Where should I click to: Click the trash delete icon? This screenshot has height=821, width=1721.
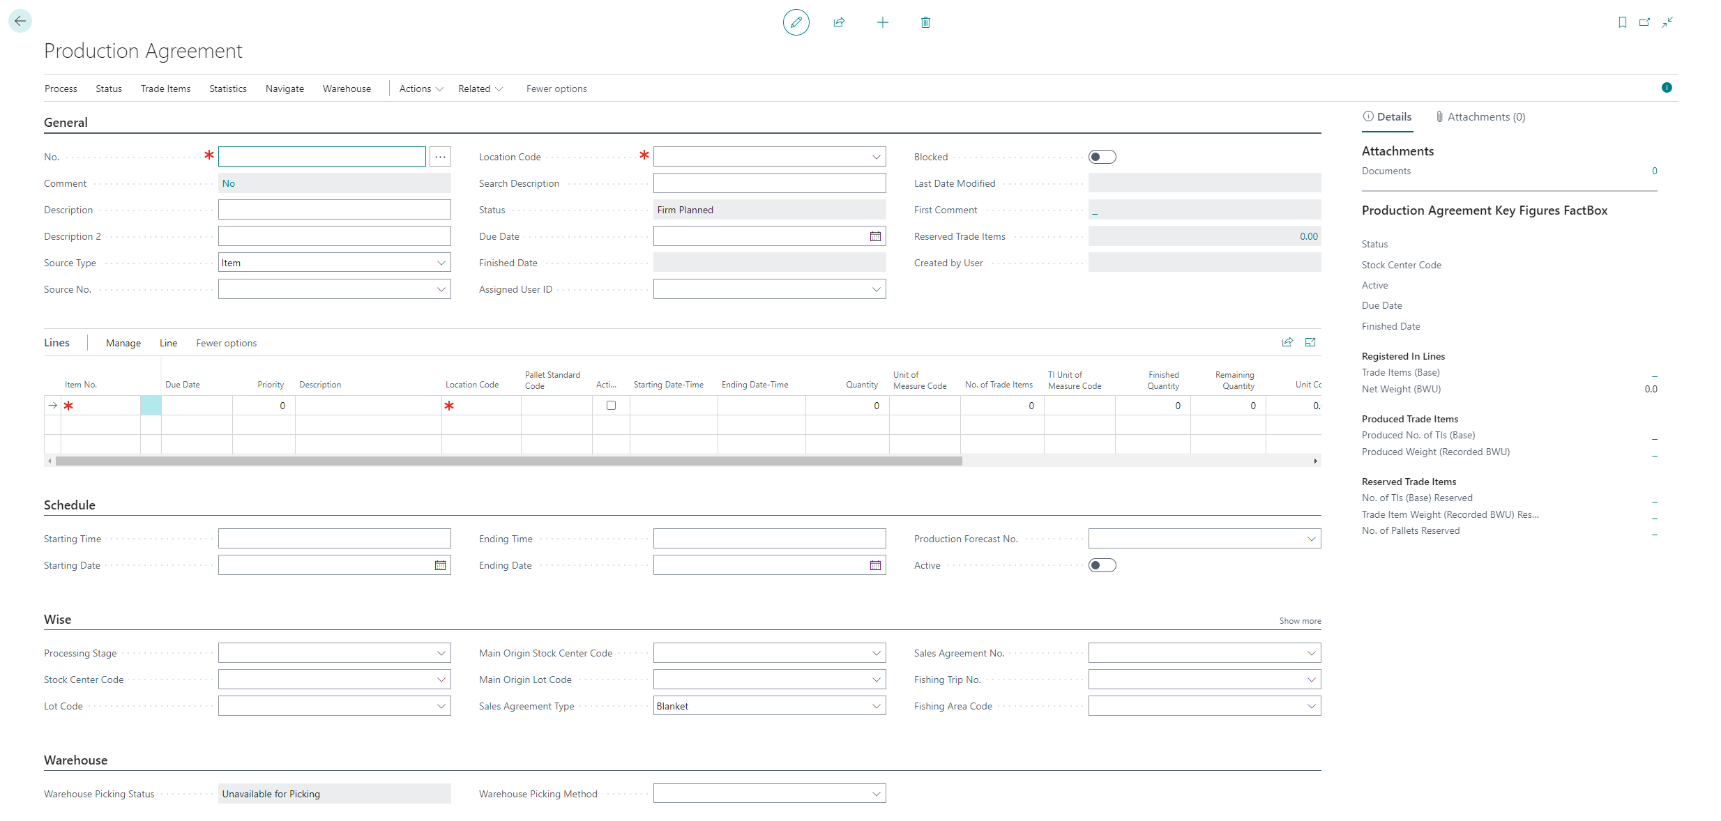pyautogui.click(x=925, y=22)
